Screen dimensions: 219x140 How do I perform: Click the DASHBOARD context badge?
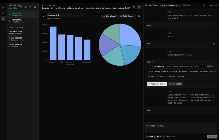(186, 5)
